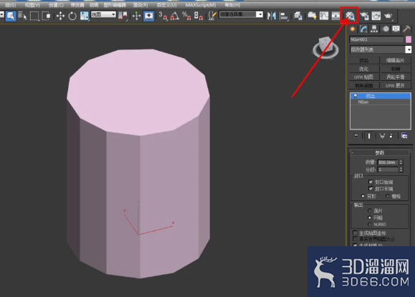Open the Rendered Frame Window icon
Screen dimensions: 415x297
click(376, 16)
